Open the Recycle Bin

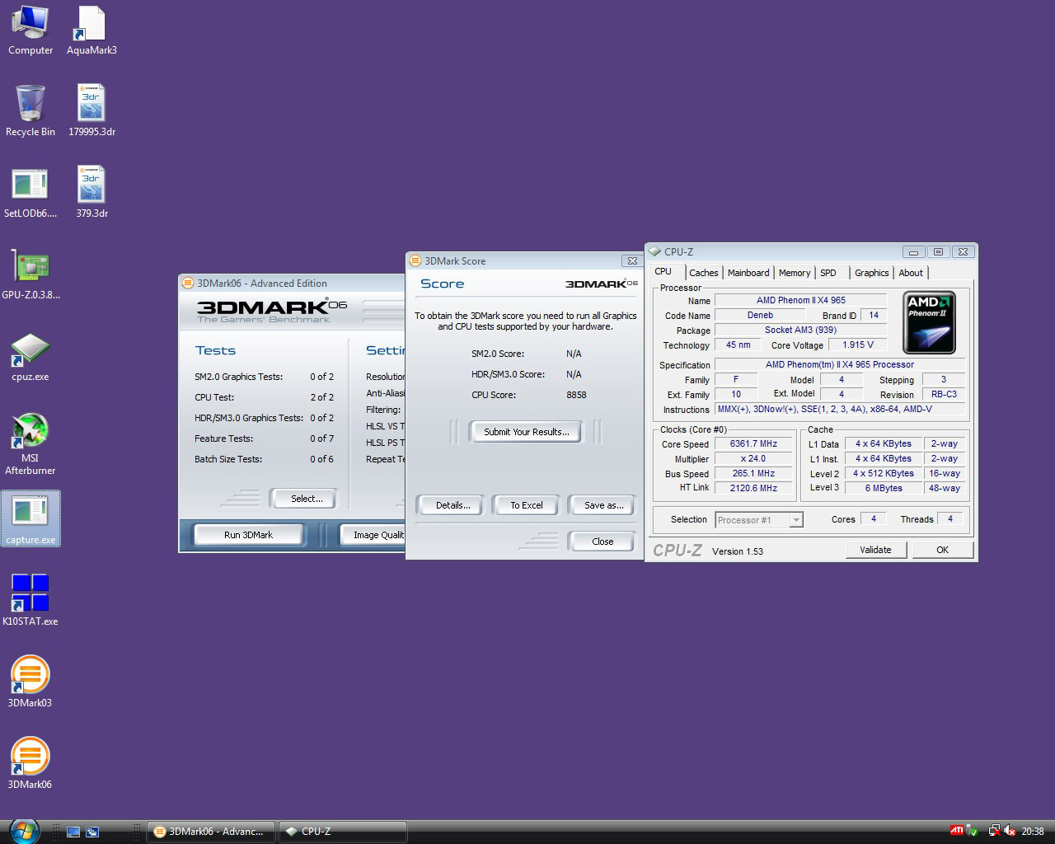click(30, 111)
